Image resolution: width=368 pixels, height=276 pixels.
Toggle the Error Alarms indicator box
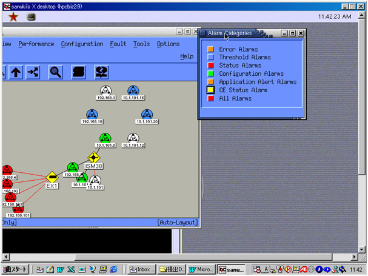click(210, 50)
